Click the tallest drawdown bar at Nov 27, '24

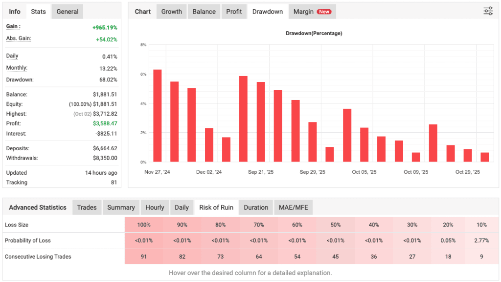point(158,116)
